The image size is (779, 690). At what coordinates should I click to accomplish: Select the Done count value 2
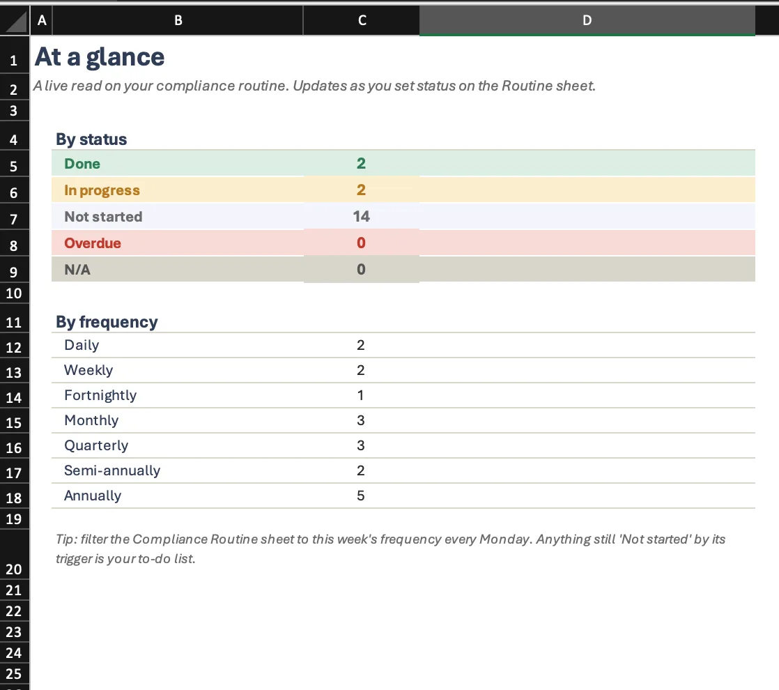coord(361,164)
